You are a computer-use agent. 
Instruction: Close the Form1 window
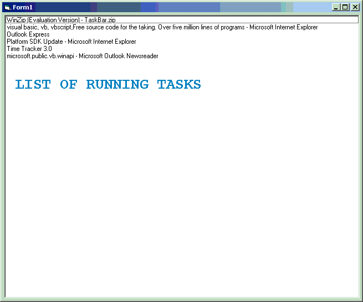pyautogui.click(x=355, y=7)
